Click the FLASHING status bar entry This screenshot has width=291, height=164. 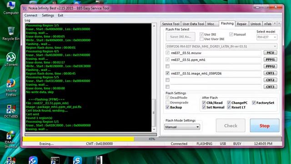pos(204,144)
